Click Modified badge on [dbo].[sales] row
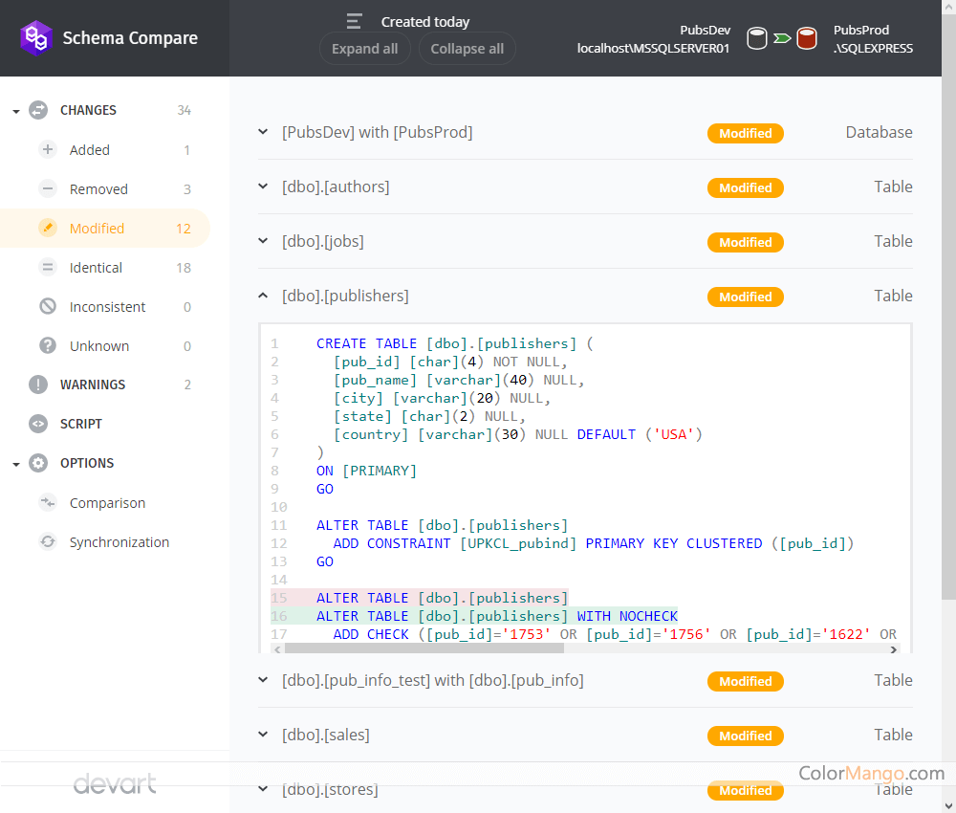 click(745, 736)
